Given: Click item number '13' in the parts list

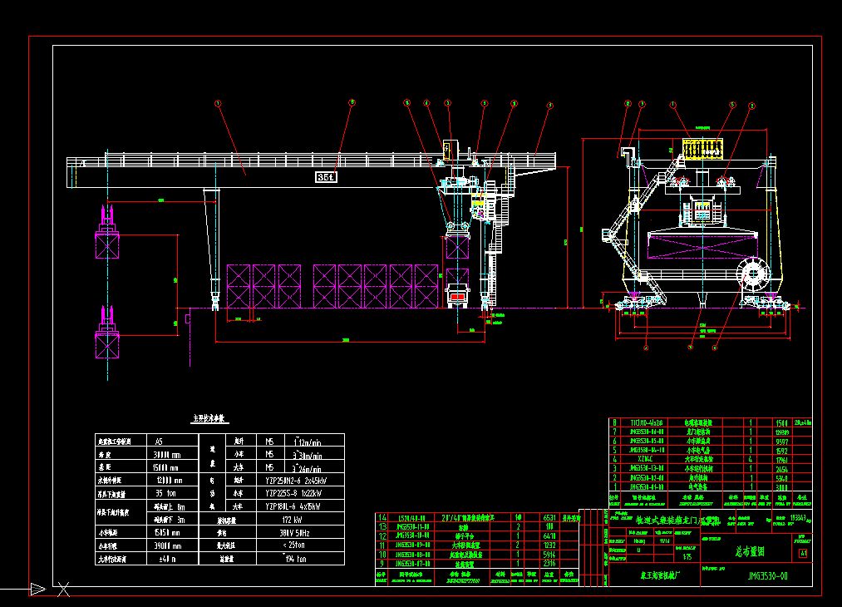Looking at the screenshot, I should tap(382, 527).
